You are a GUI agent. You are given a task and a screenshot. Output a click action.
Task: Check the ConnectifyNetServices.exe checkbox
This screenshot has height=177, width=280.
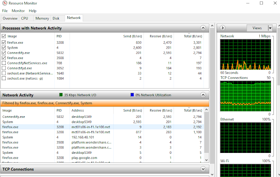(x=4, y=63)
